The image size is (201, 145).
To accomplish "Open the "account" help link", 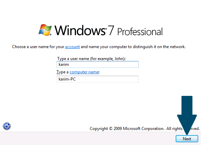I will (x=73, y=47).
